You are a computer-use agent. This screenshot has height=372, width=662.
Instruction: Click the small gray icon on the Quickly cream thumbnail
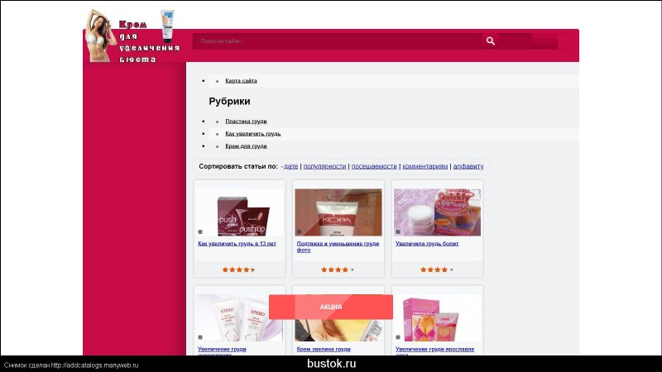[398, 231]
